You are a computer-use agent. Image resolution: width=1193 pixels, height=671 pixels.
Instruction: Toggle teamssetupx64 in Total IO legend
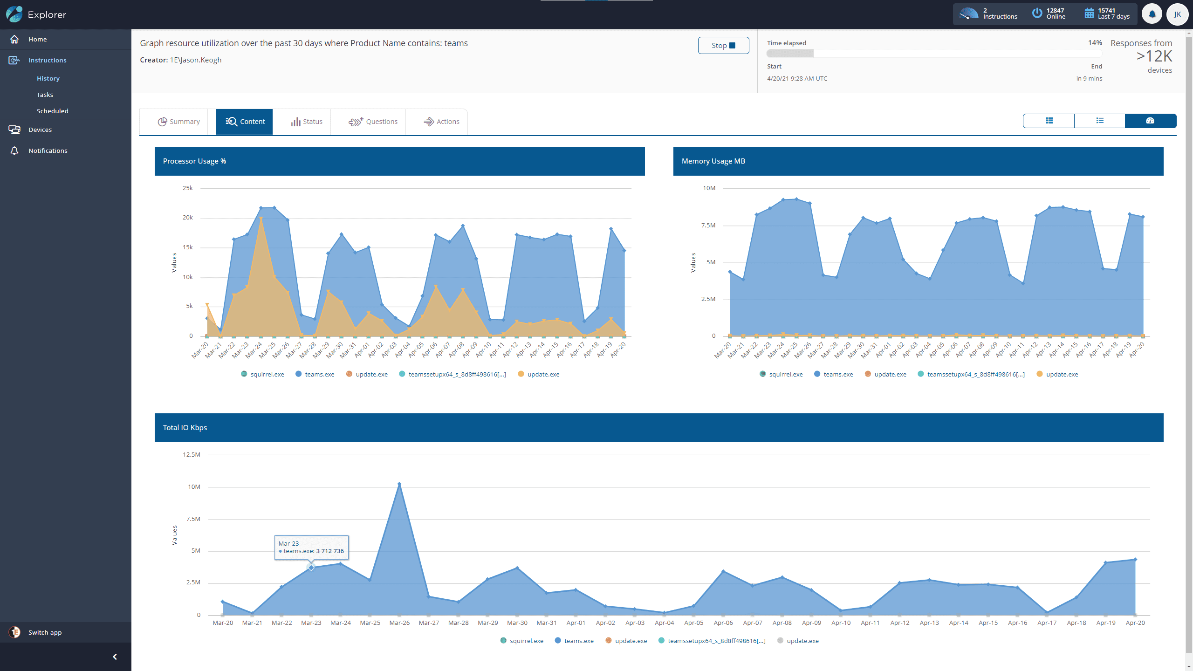[712, 641]
